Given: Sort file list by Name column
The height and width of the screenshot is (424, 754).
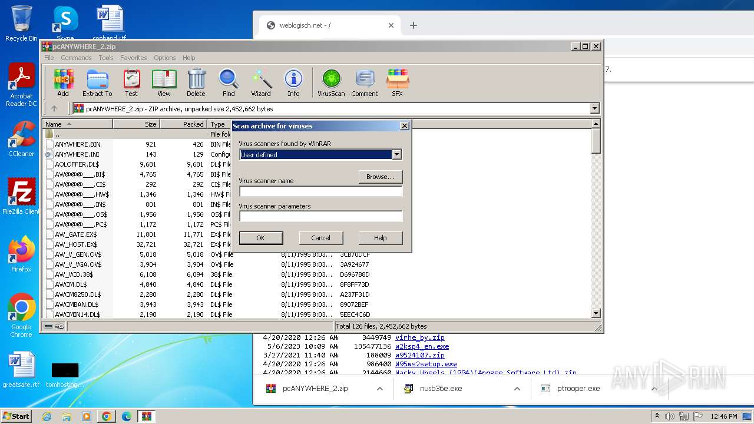Looking at the screenshot, I should [x=78, y=124].
